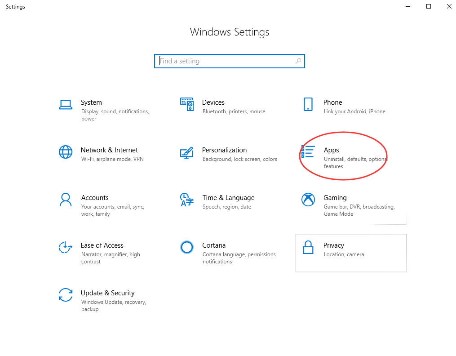Click the "Windows Settings" page heading

[x=230, y=32]
